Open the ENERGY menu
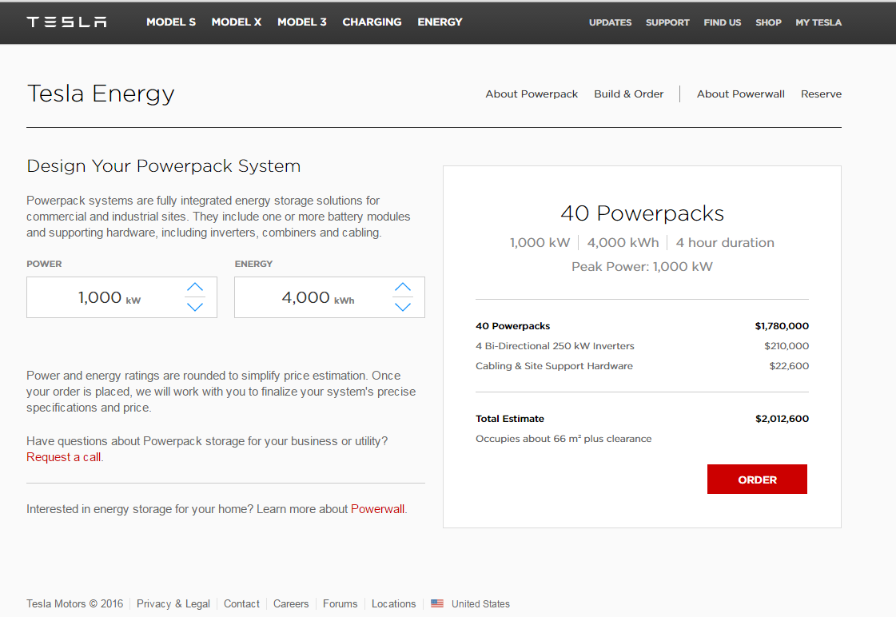The width and height of the screenshot is (896, 617). coord(440,22)
